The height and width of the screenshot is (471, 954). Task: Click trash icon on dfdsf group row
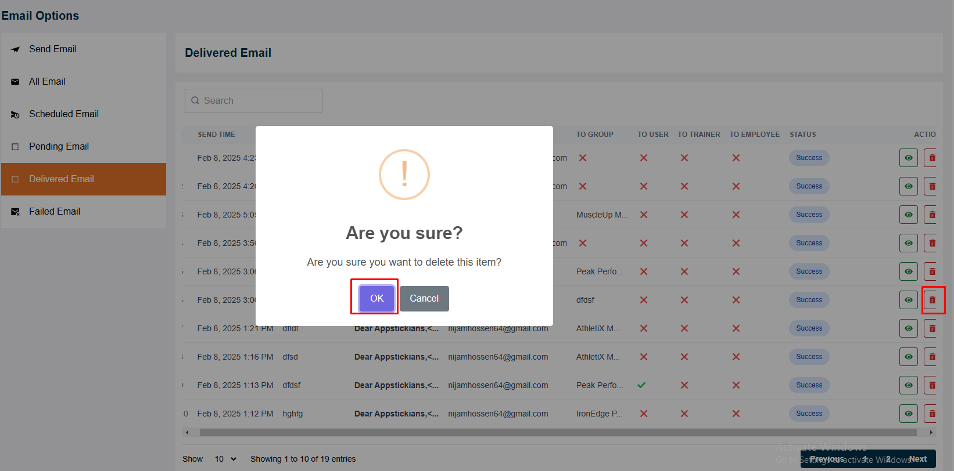point(932,300)
